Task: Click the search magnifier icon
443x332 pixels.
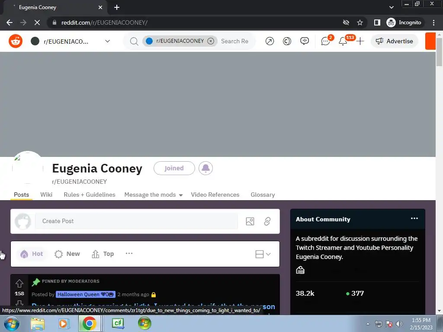Action: [x=134, y=41]
